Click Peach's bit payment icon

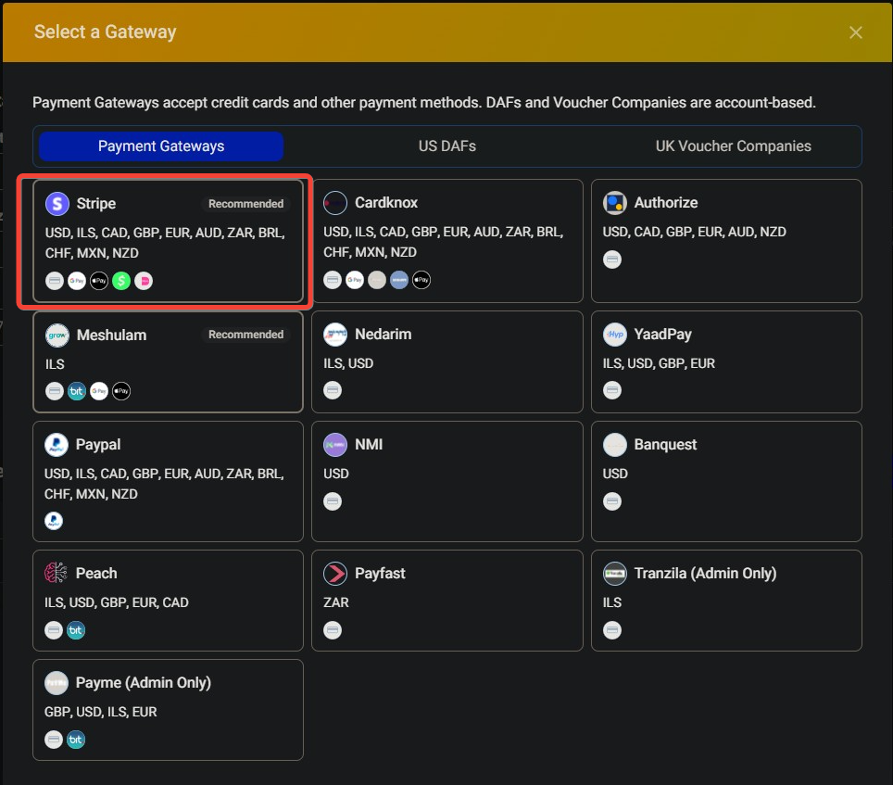[x=76, y=630]
